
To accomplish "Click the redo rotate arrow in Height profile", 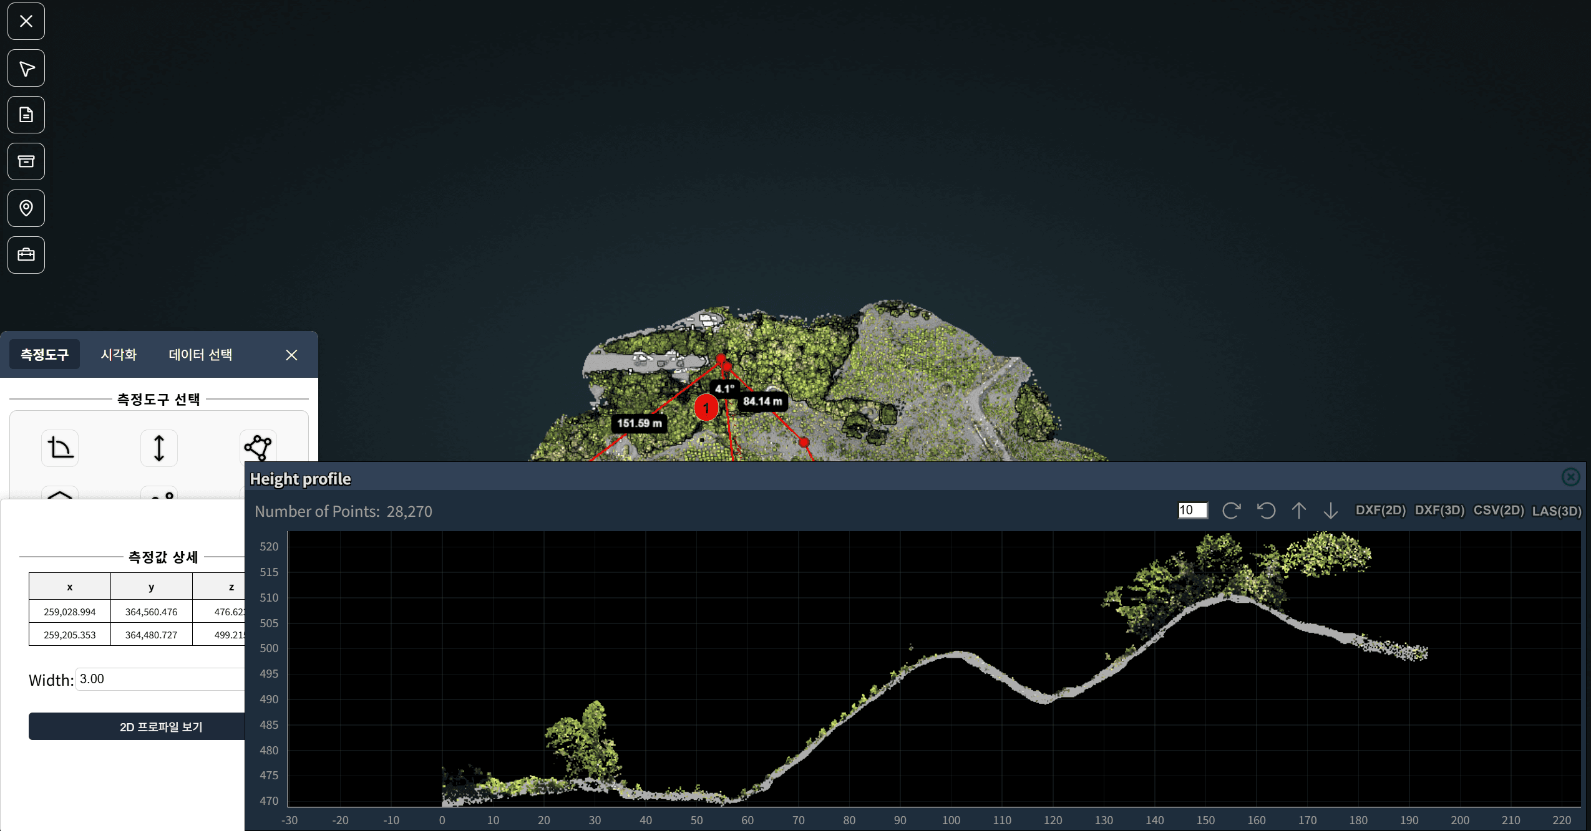I will [1231, 511].
